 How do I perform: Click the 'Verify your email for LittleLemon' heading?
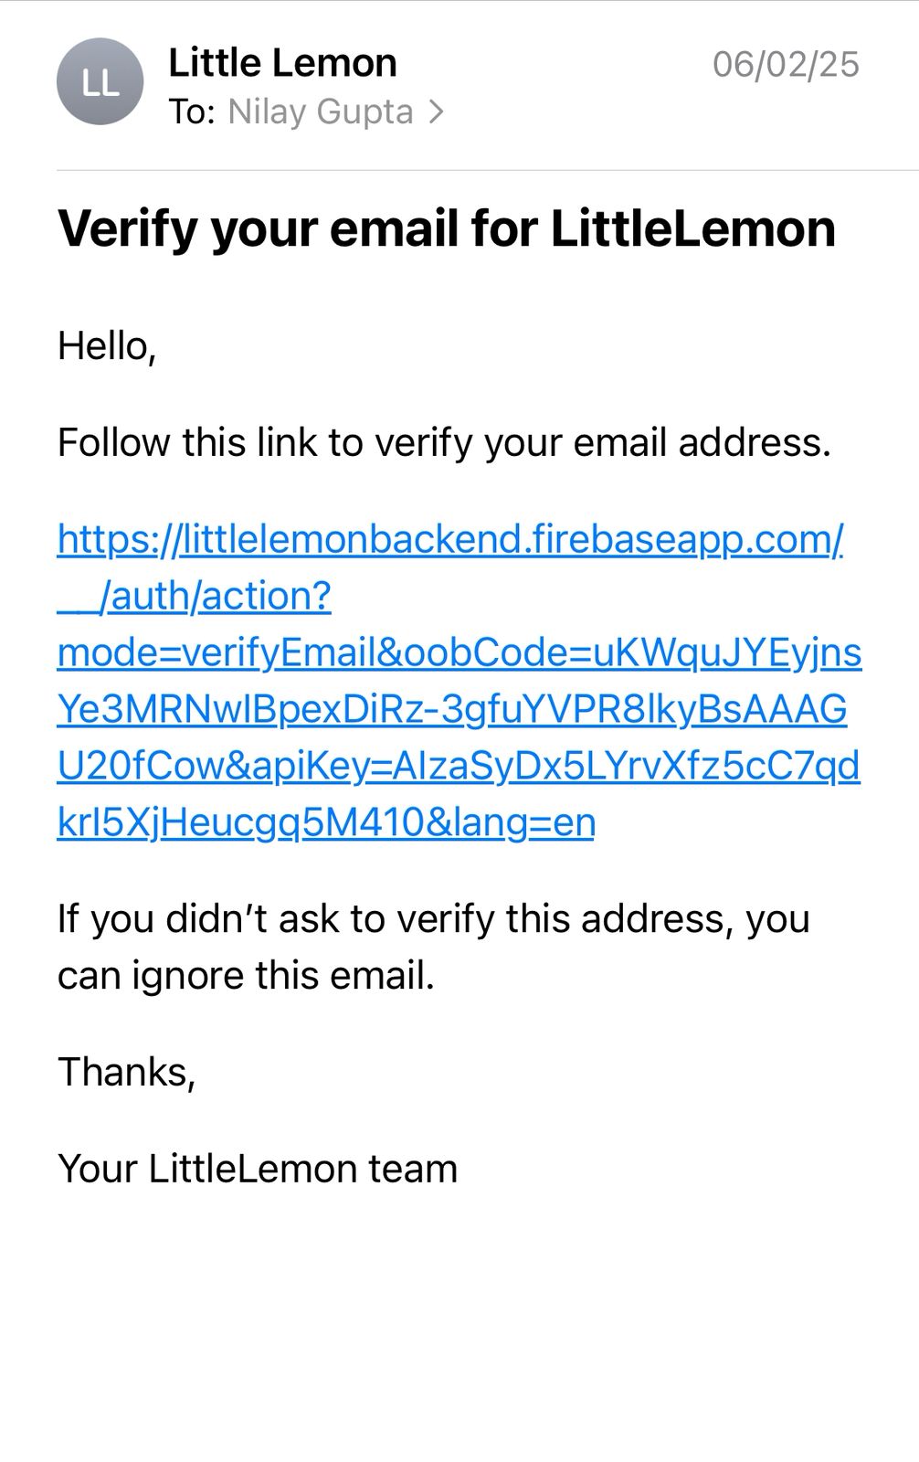coord(447,228)
